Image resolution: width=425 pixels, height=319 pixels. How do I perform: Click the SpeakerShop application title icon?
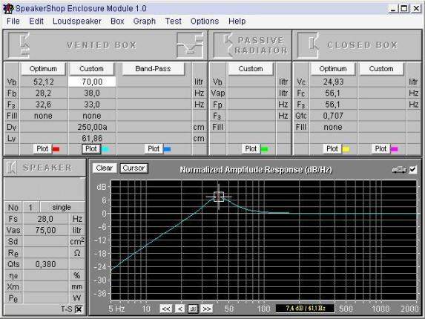(8, 8)
